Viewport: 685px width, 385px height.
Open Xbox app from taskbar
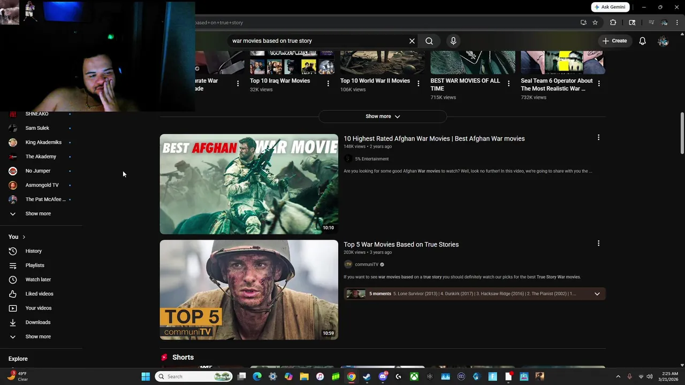(414, 376)
